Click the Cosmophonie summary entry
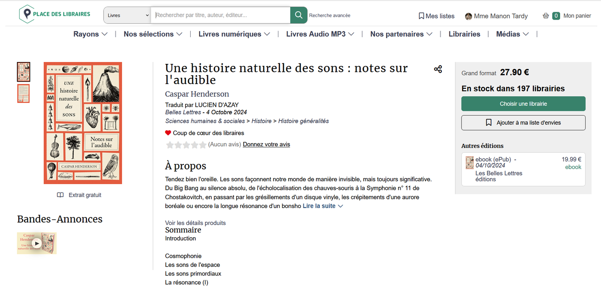Screen dimensions: 601x287 tap(183, 256)
